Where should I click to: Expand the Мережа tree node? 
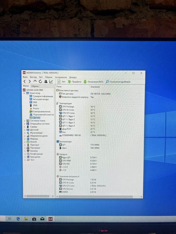25,139
